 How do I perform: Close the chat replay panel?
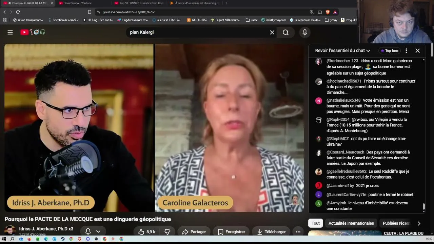[417, 50]
